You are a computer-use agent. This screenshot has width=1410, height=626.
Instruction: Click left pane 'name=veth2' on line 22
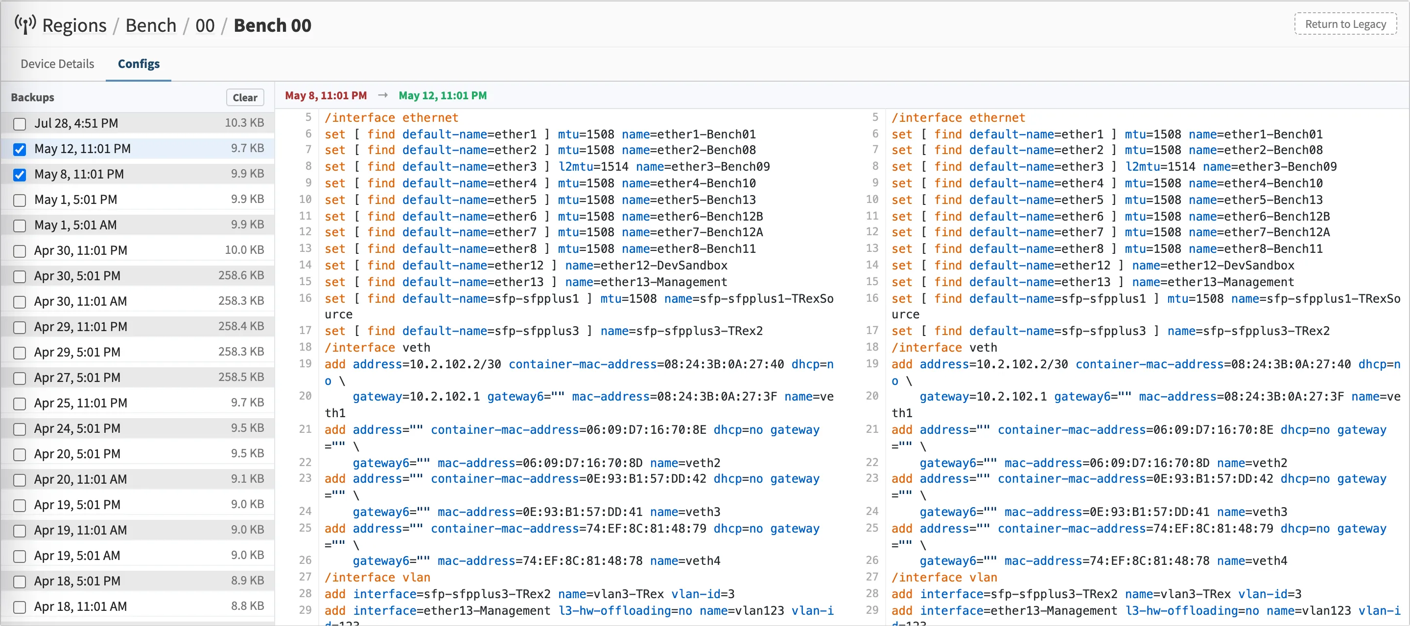pyautogui.click(x=685, y=463)
